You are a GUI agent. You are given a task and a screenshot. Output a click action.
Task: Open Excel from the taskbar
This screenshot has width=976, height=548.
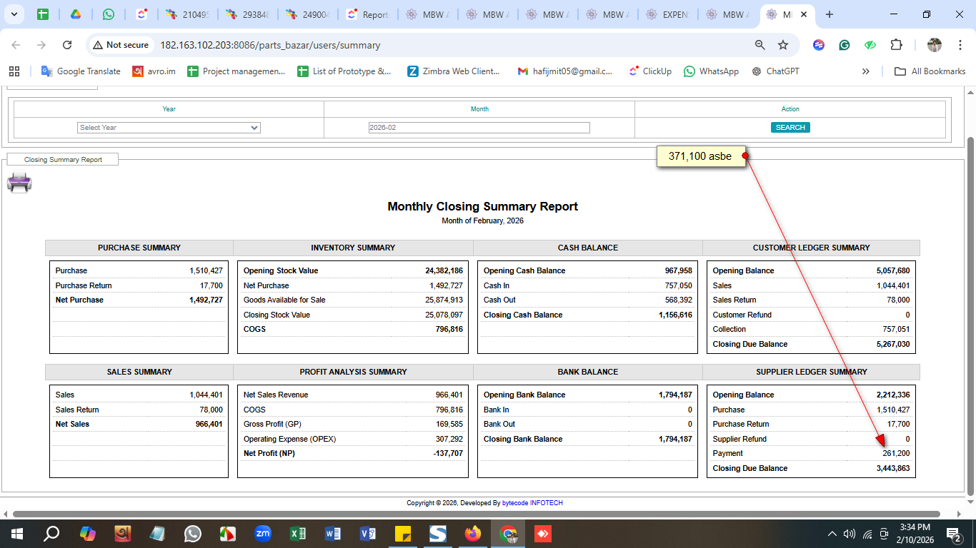298,534
